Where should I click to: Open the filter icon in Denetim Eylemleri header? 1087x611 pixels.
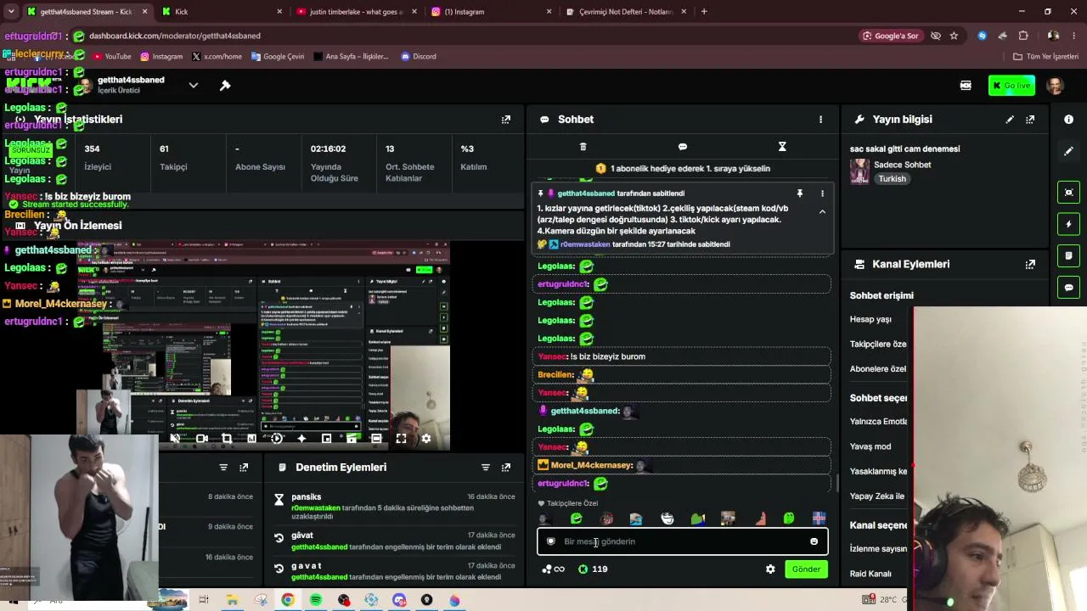[486, 468]
